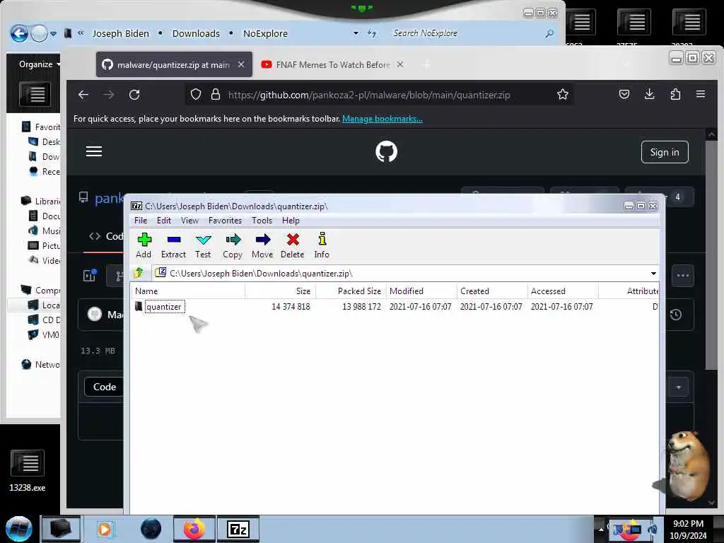
Task: Open the GitHub navigation hamburger menu
Action: (94, 151)
